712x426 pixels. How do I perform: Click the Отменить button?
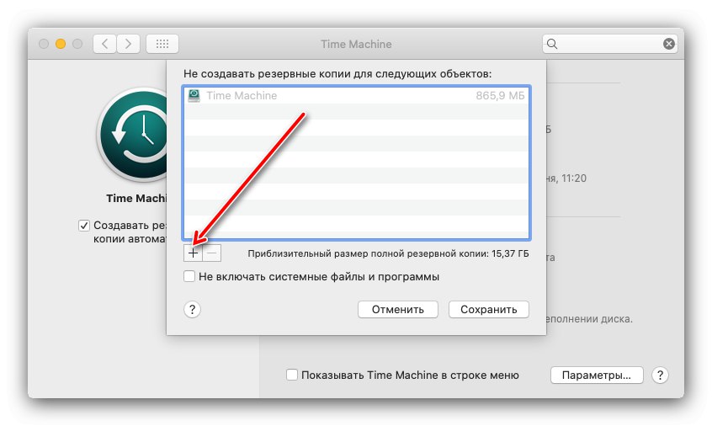pyautogui.click(x=398, y=309)
